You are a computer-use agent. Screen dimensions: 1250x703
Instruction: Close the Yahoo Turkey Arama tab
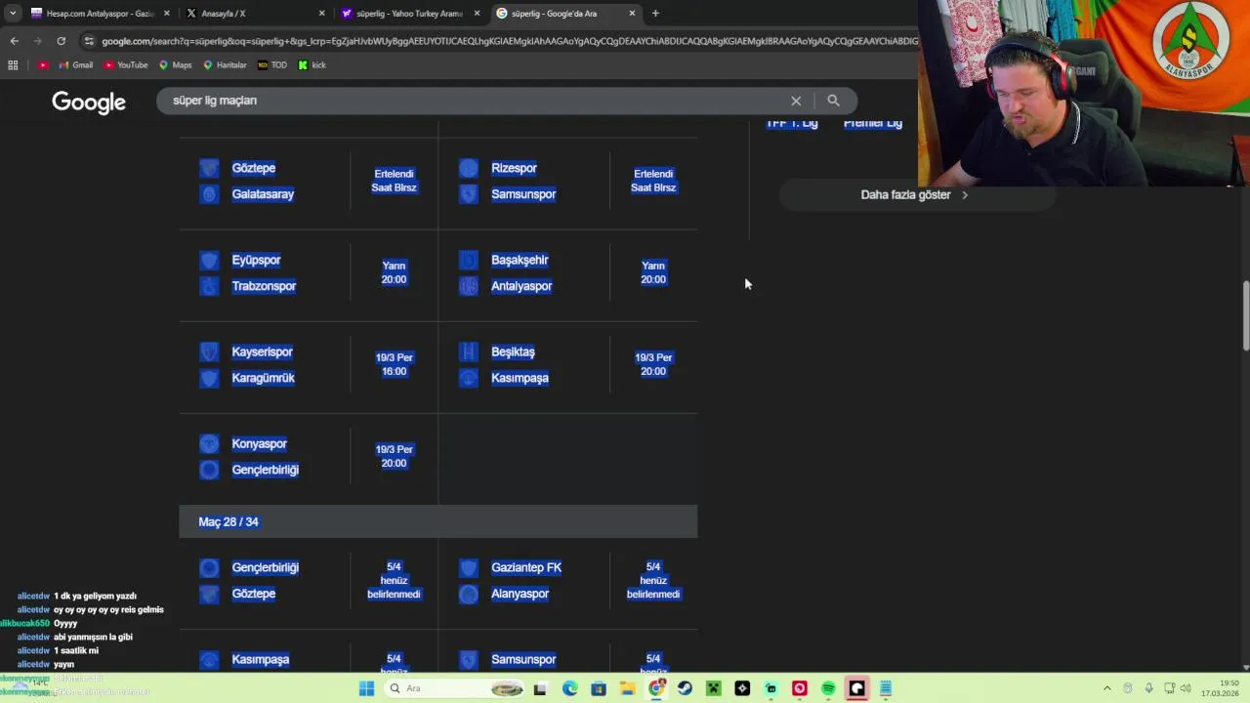(x=478, y=14)
